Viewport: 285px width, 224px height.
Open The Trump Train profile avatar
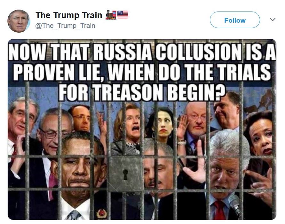click(19, 21)
